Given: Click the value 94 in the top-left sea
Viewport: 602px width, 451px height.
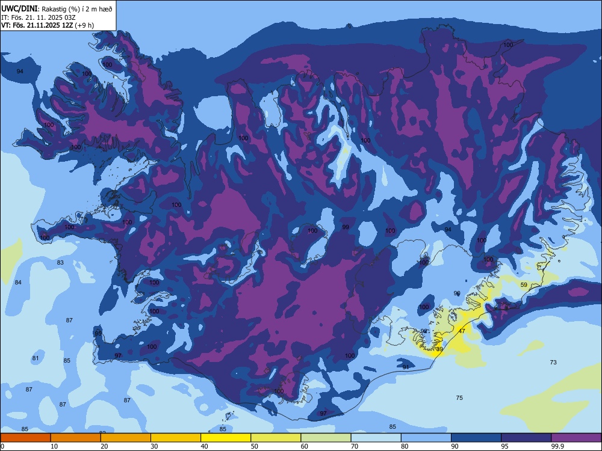Looking at the screenshot, I should [20, 72].
